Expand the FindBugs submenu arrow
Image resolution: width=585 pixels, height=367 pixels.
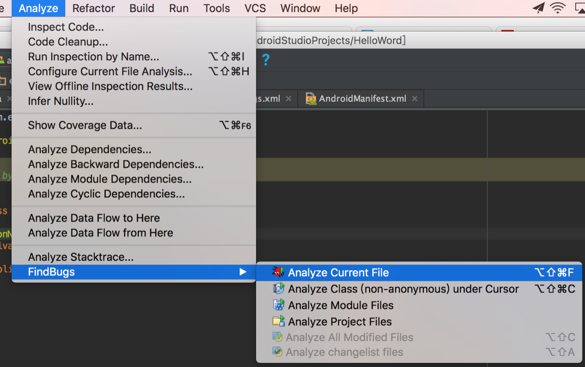pyautogui.click(x=243, y=272)
